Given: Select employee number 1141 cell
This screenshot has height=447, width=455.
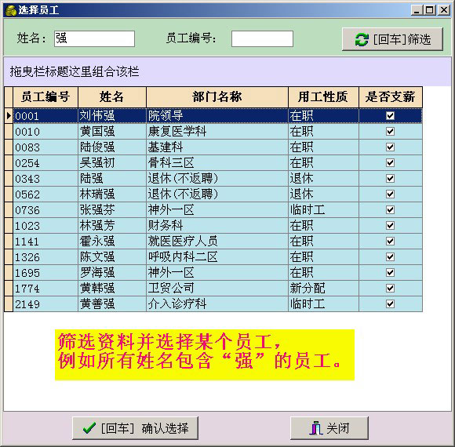Looking at the screenshot, I should (x=45, y=241).
